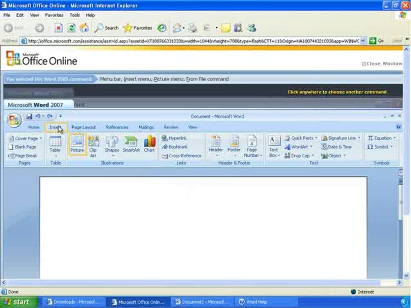Click the Office Button orb
411x308 pixels.
14,120
